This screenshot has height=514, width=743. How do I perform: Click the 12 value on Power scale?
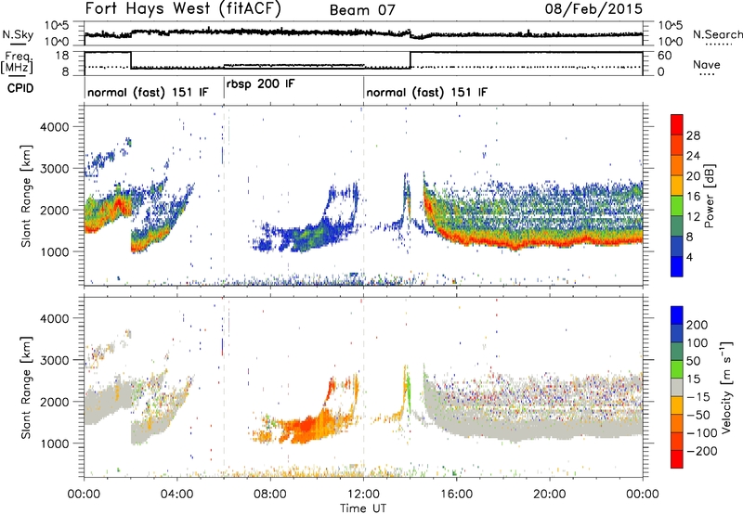(693, 216)
